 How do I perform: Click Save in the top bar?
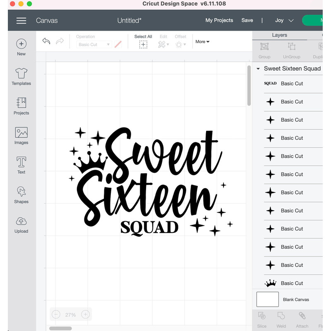(x=247, y=20)
